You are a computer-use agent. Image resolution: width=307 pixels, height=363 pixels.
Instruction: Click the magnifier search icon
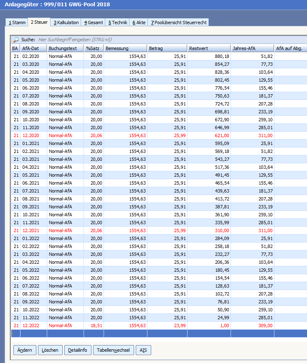(15, 40)
